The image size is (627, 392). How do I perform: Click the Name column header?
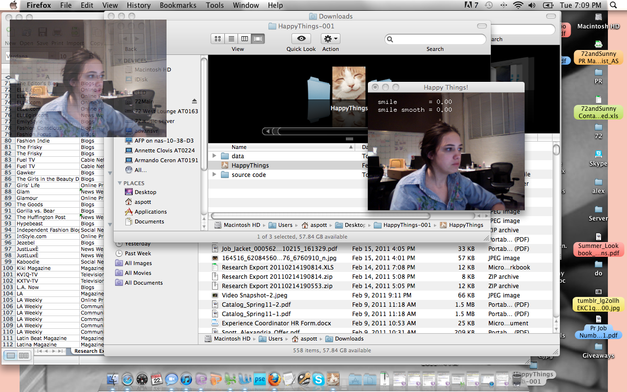pos(239,147)
